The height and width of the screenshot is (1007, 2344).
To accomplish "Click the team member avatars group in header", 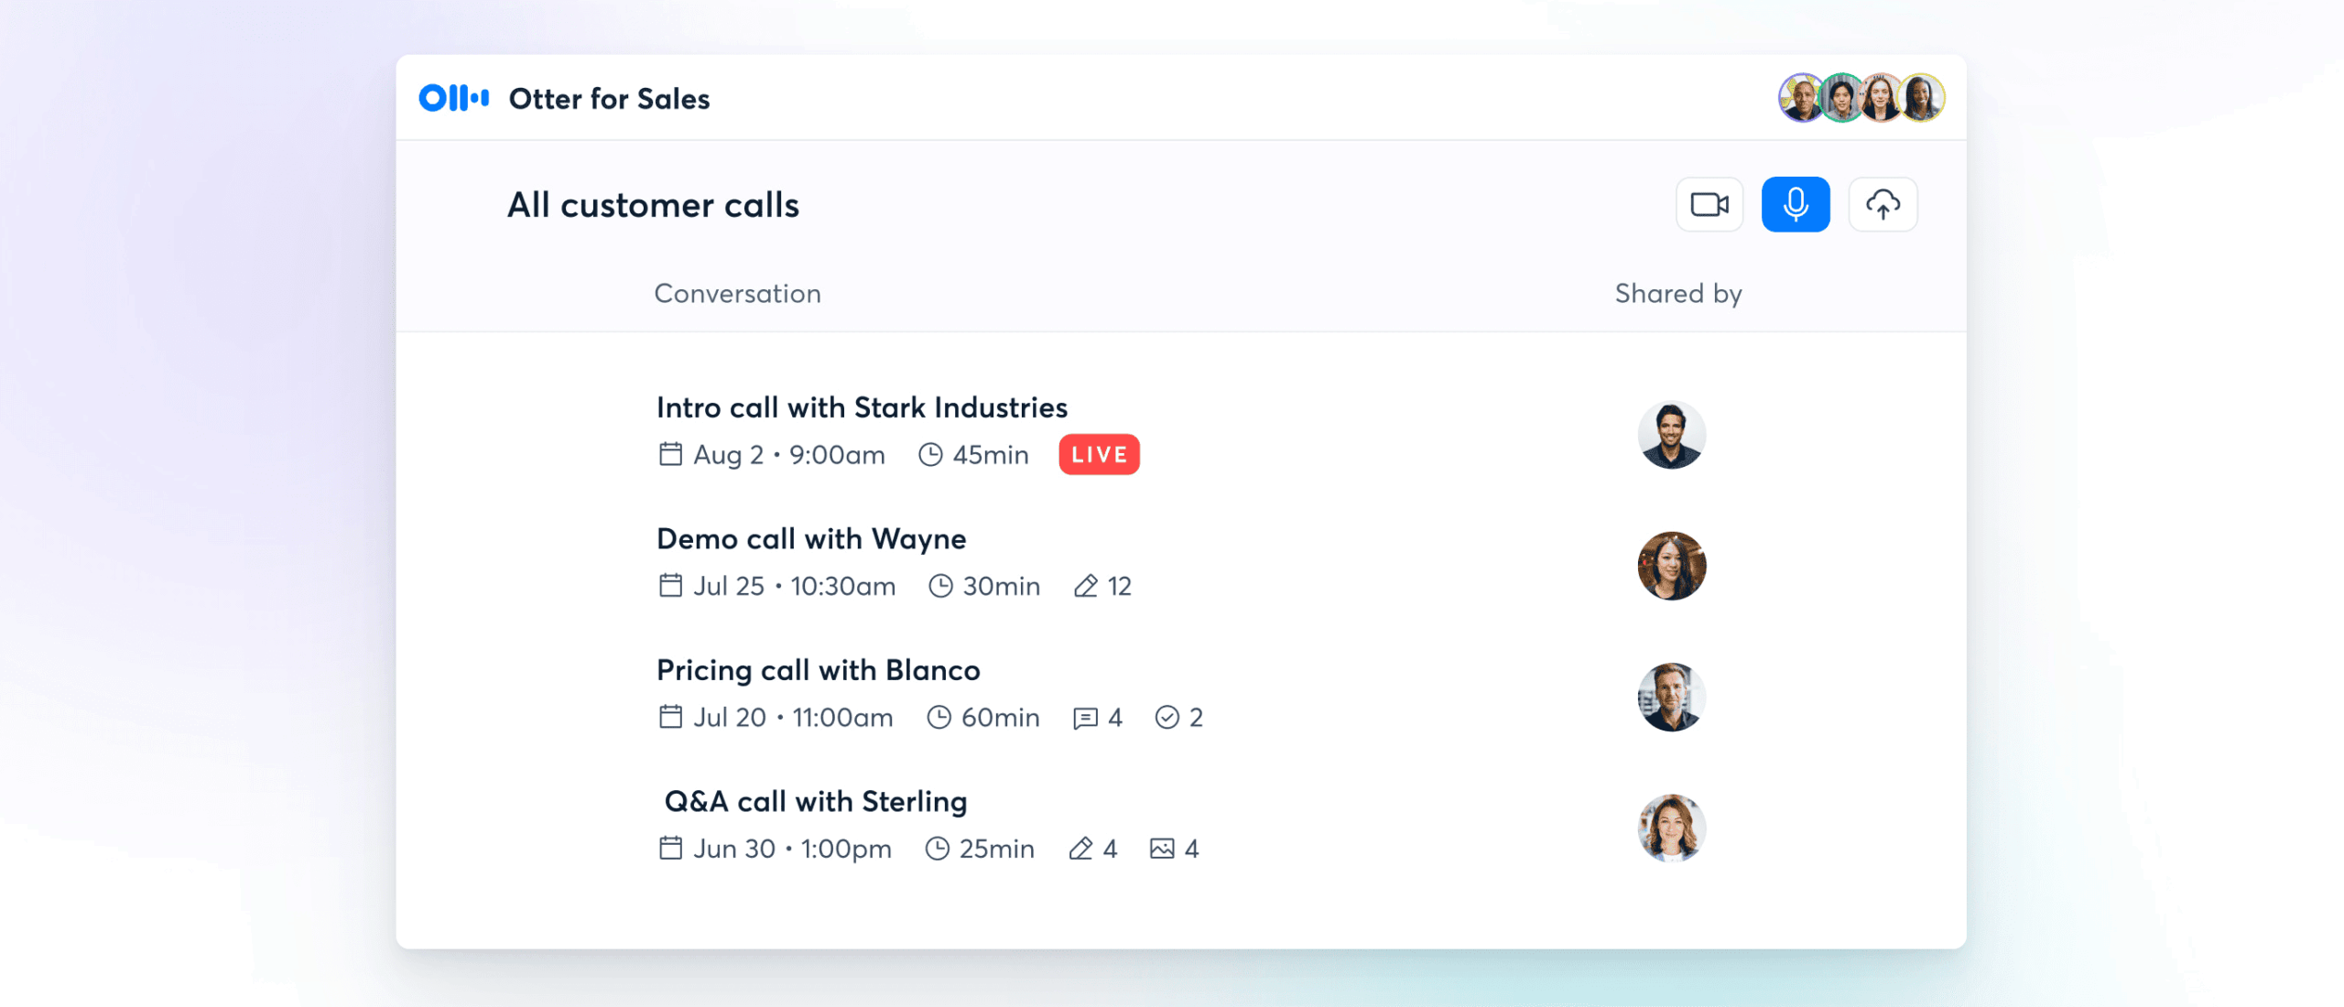I will pos(1861,98).
